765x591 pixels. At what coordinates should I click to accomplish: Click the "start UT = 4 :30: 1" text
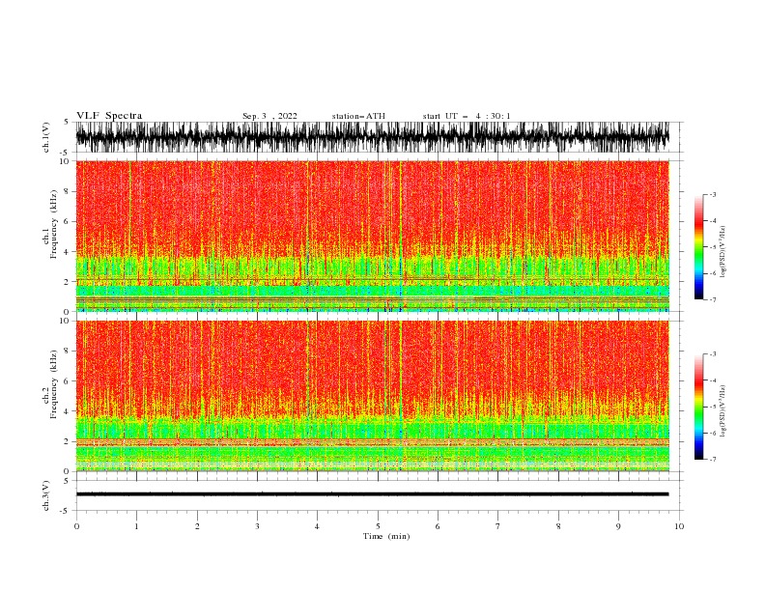tap(467, 116)
